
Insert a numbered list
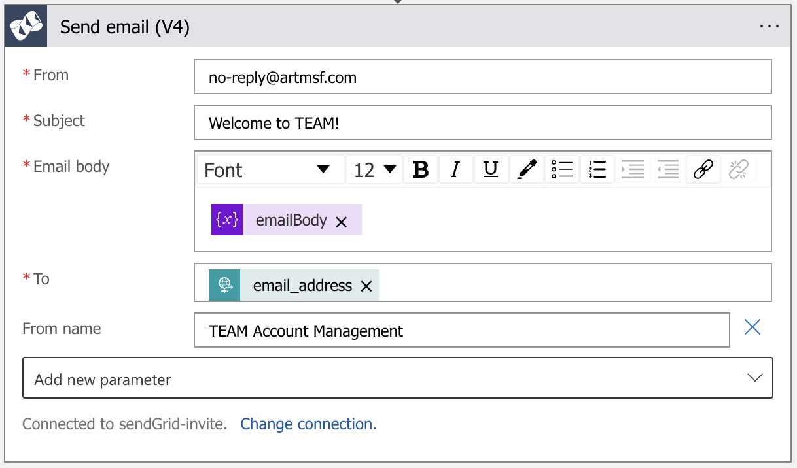[597, 169]
